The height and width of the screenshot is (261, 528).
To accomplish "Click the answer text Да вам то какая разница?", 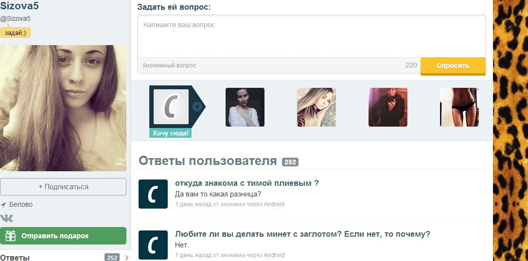I will (x=218, y=194).
